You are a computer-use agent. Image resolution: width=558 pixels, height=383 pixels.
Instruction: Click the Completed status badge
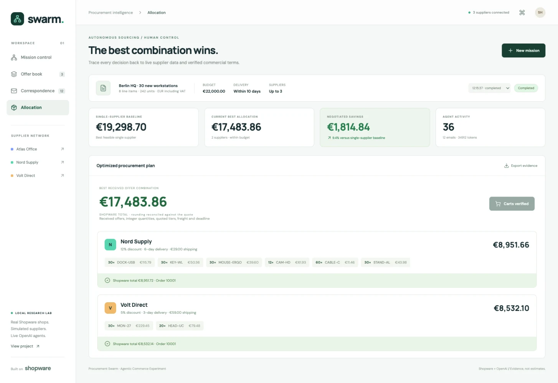pos(526,88)
